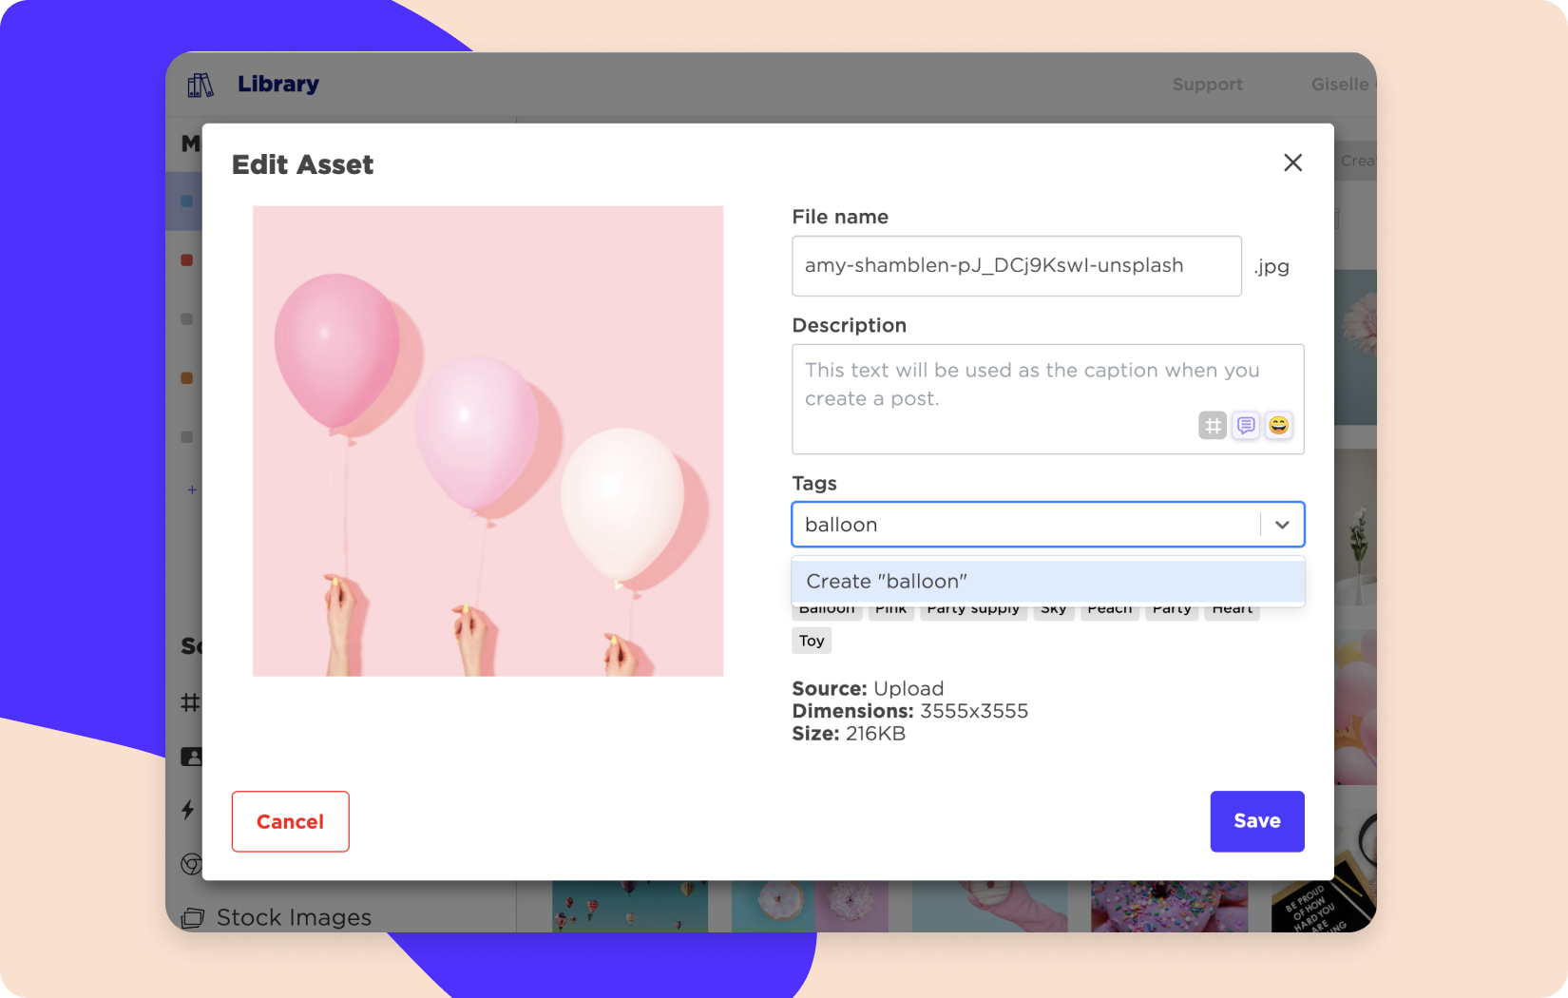Viewport: 1568px width, 998px height.
Task: Click the blue label swatch in sidebar
Action: click(187, 202)
